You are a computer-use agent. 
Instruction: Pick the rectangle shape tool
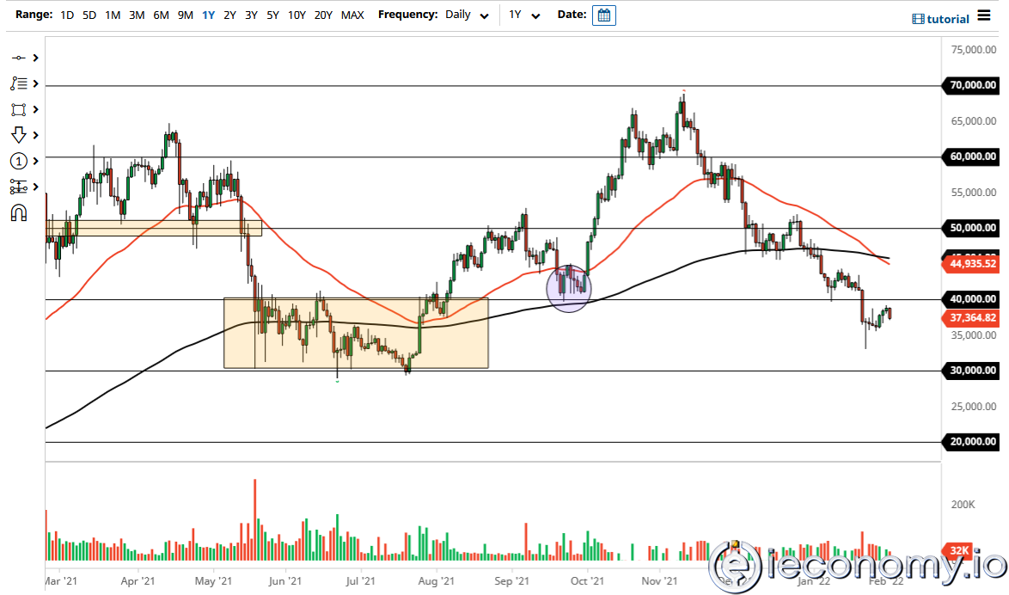click(19, 109)
